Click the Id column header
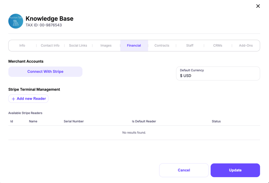This screenshot has width=269, height=183. tap(11, 121)
